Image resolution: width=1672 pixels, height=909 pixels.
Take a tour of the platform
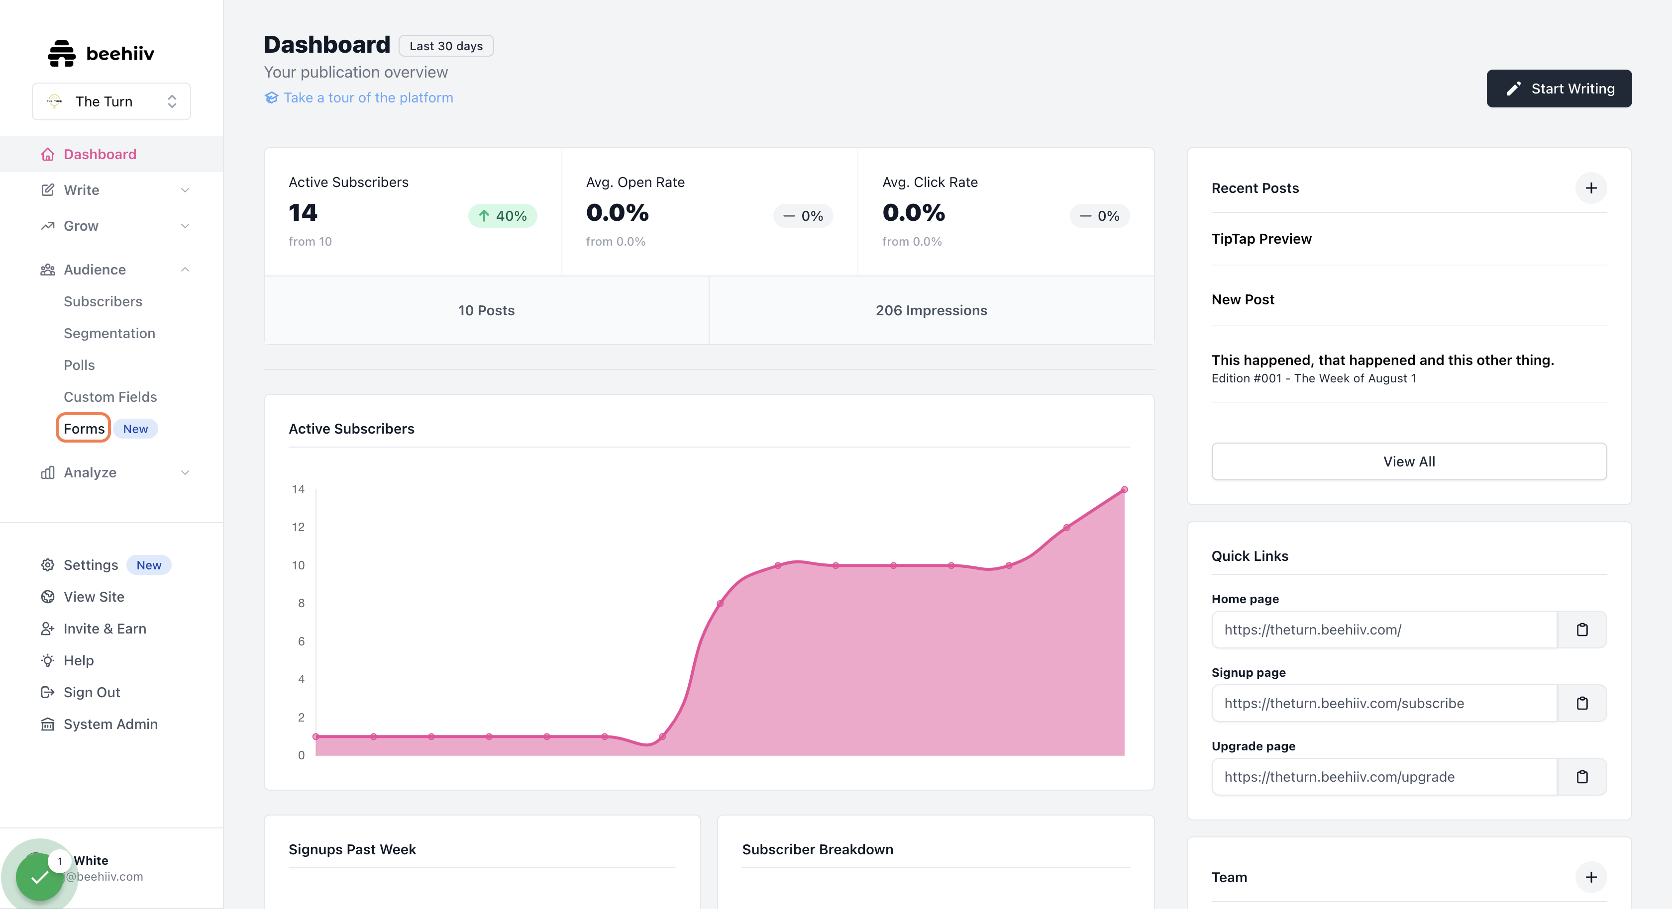click(x=368, y=97)
